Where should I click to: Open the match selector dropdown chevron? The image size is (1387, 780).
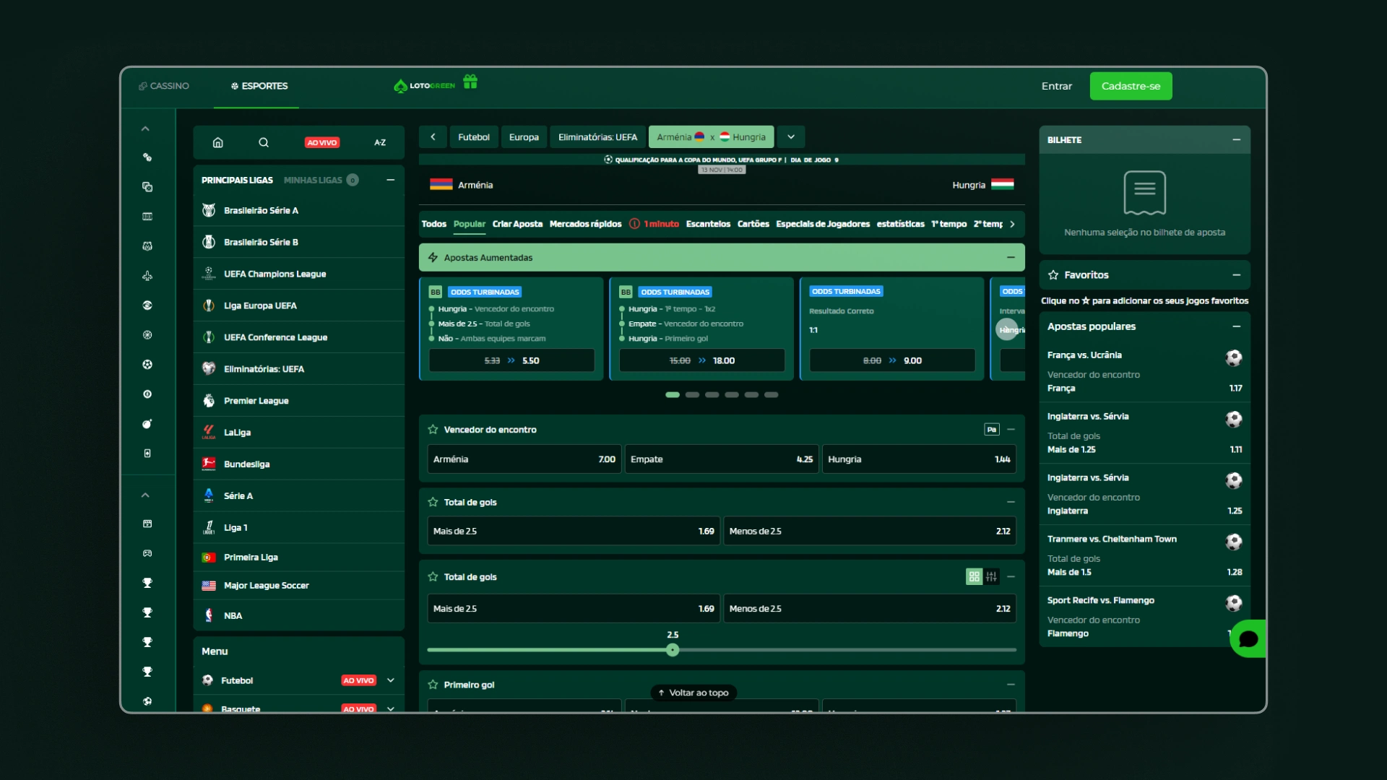(x=791, y=137)
